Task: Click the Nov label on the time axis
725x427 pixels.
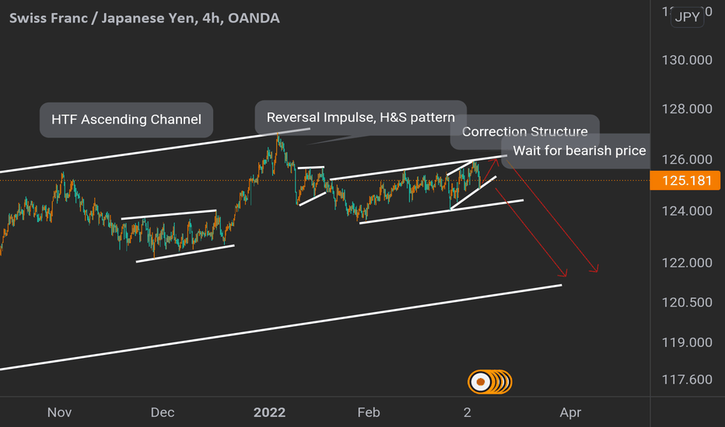Action: [x=59, y=411]
